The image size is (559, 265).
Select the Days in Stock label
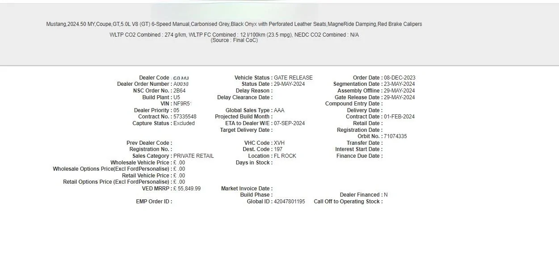[254, 163]
